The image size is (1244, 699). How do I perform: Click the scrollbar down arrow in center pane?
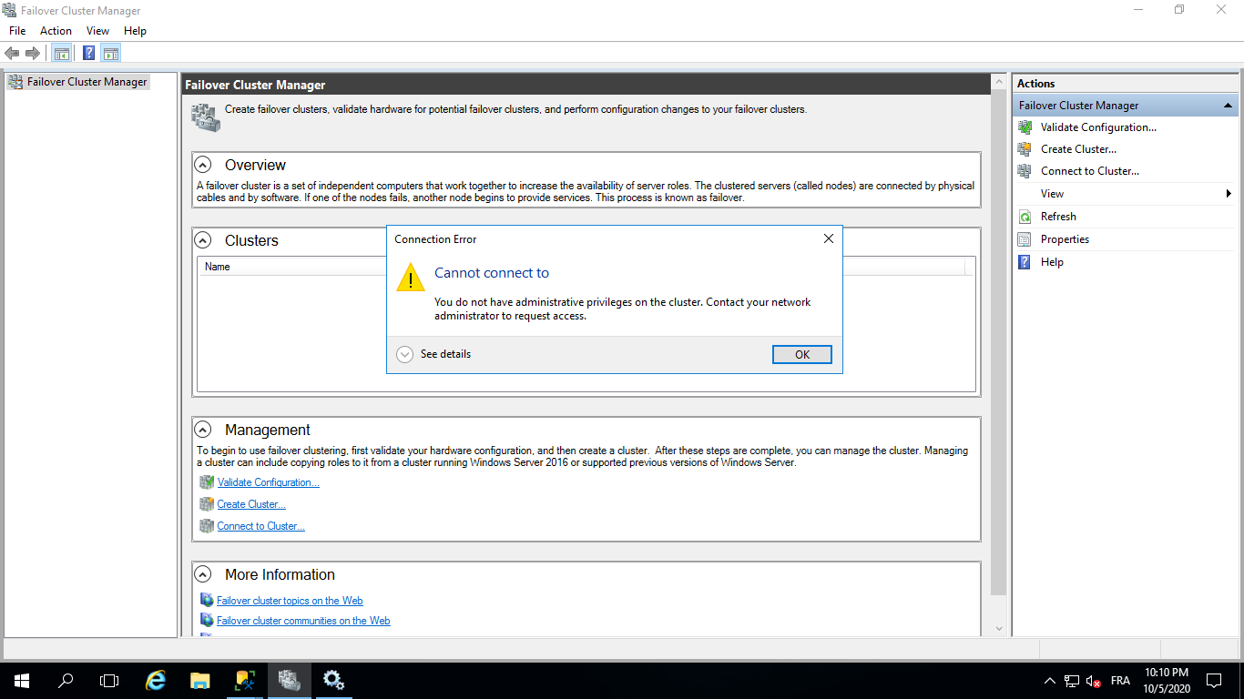(999, 628)
